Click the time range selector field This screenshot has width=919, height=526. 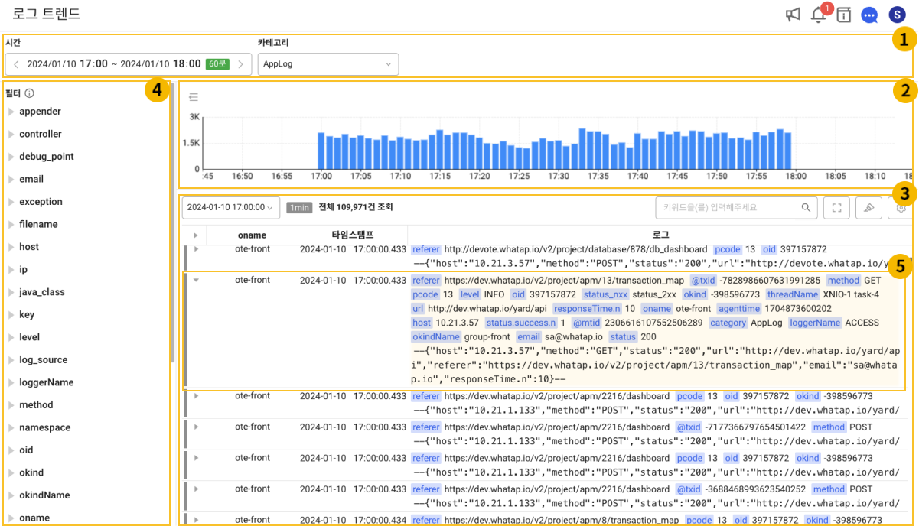pyautogui.click(x=129, y=64)
